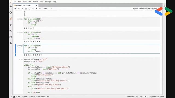Click Mode: Edit in the status bar
This screenshot has height=98, width=175.
130,97
